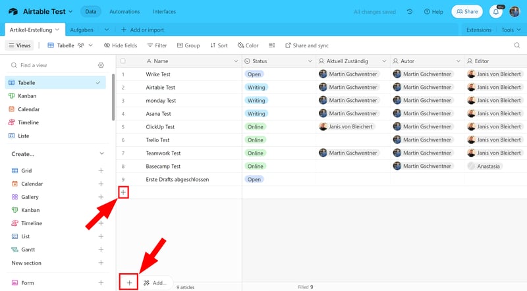Open the Filter options
The image size is (527, 291).
point(157,45)
